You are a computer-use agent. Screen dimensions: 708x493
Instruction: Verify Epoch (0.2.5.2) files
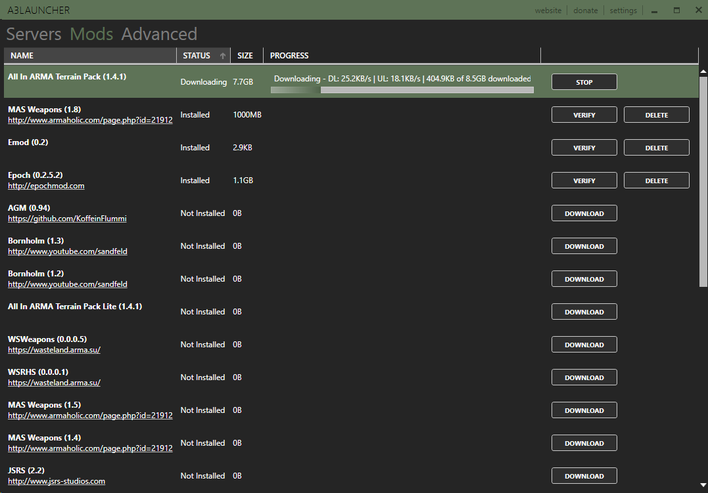(584, 181)
